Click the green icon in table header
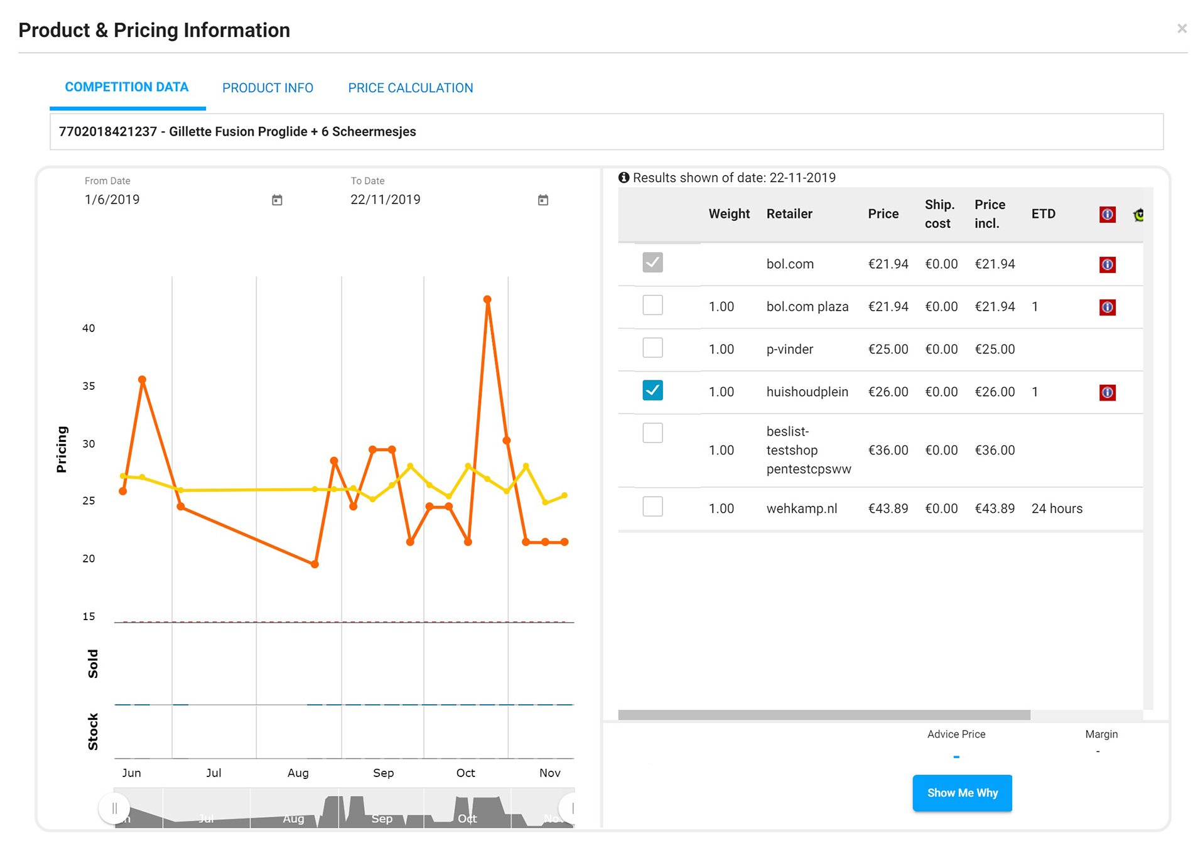This screenshot has width=1193, height=853. (x=1138, y=215)
